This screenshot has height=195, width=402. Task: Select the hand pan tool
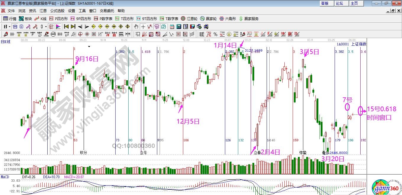[x=136, y=27]
